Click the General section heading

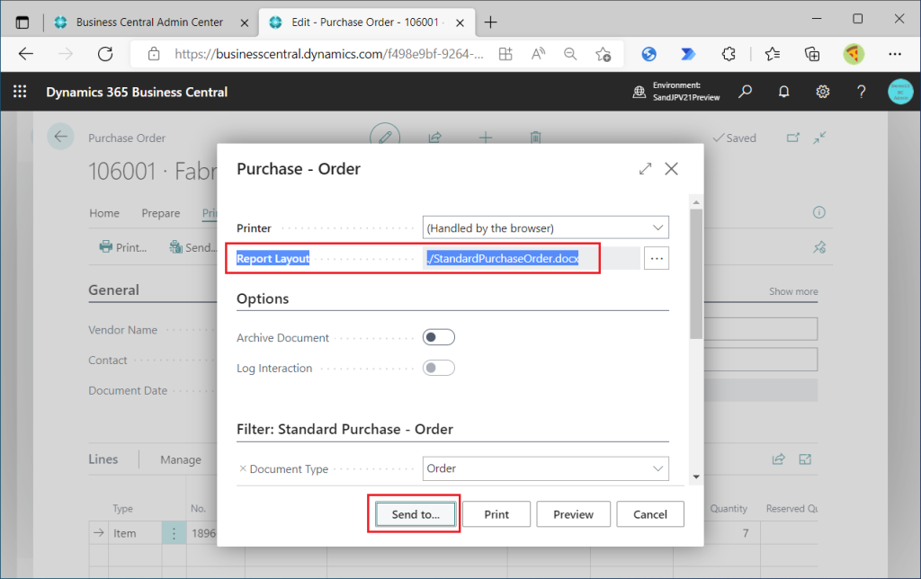coord(114,290)
